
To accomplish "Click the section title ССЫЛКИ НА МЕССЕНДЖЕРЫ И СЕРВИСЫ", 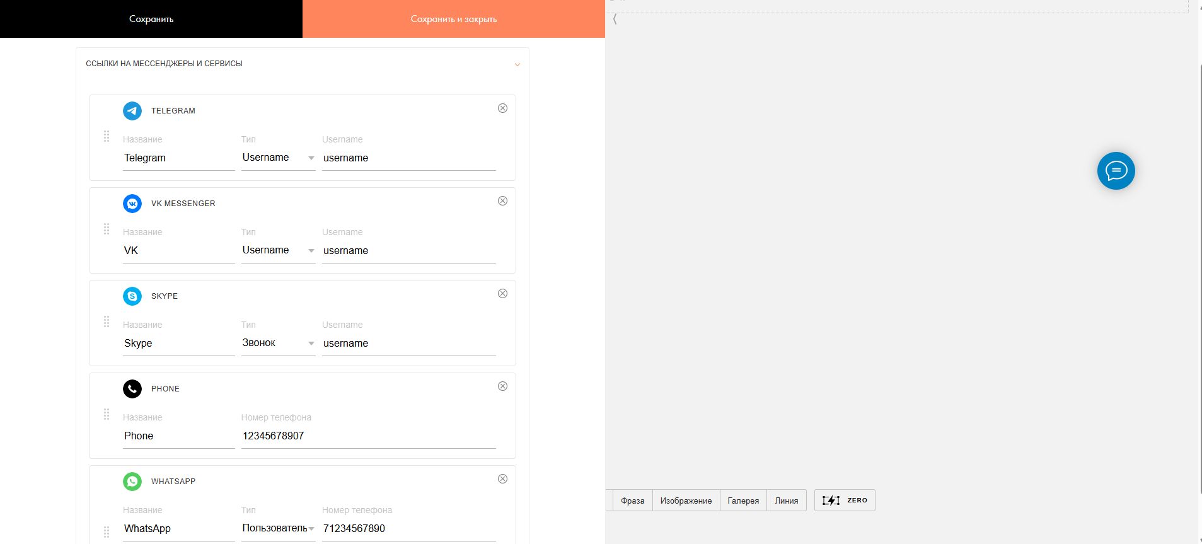I will (164, 64).
